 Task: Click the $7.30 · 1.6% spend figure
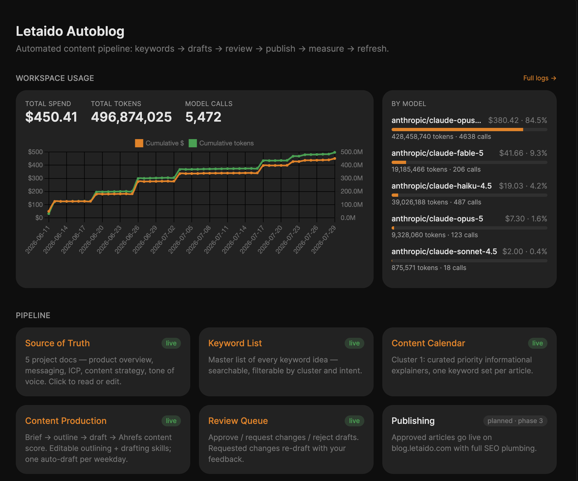tap(526, 219)
